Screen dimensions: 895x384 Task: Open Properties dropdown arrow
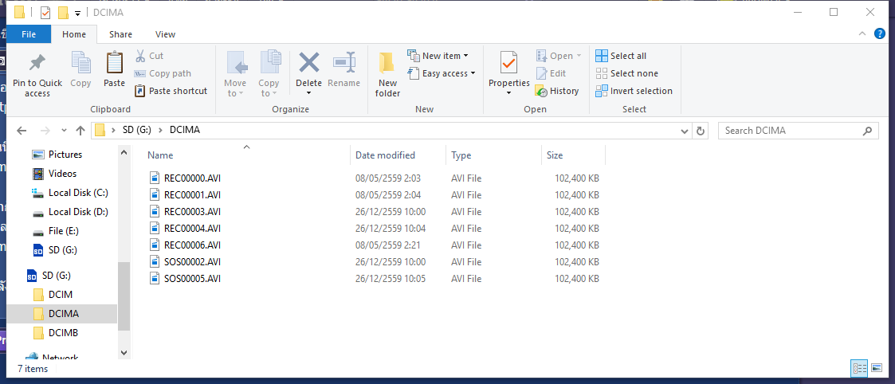(508, 93)
